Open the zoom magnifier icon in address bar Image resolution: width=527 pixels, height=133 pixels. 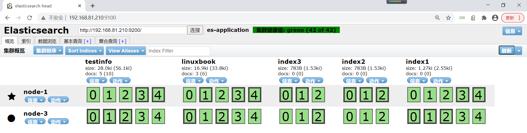pos(438,18)
